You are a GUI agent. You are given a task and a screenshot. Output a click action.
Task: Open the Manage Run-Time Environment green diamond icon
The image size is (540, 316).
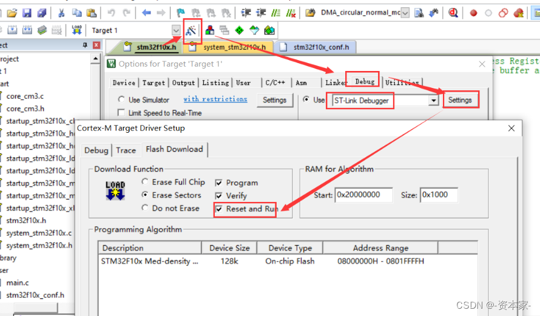[x=239, y=30]
